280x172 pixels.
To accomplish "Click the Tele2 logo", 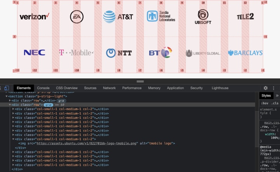I will tap(245, 17).
